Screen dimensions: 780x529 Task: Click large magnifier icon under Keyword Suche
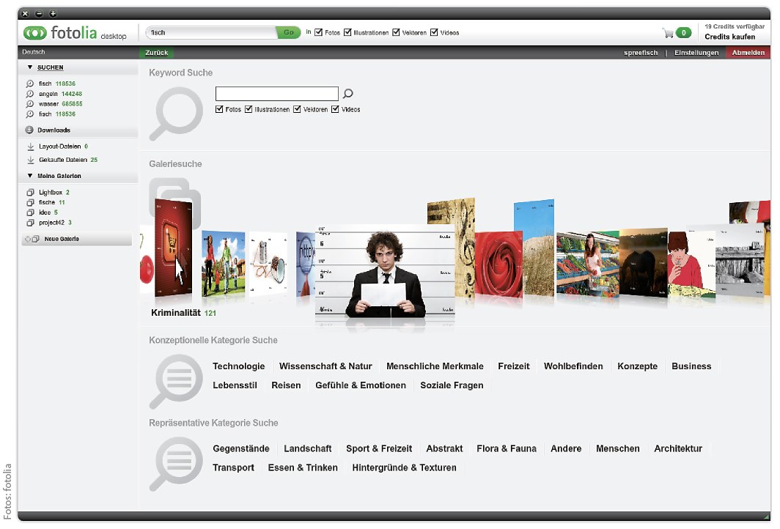point(176,114)
